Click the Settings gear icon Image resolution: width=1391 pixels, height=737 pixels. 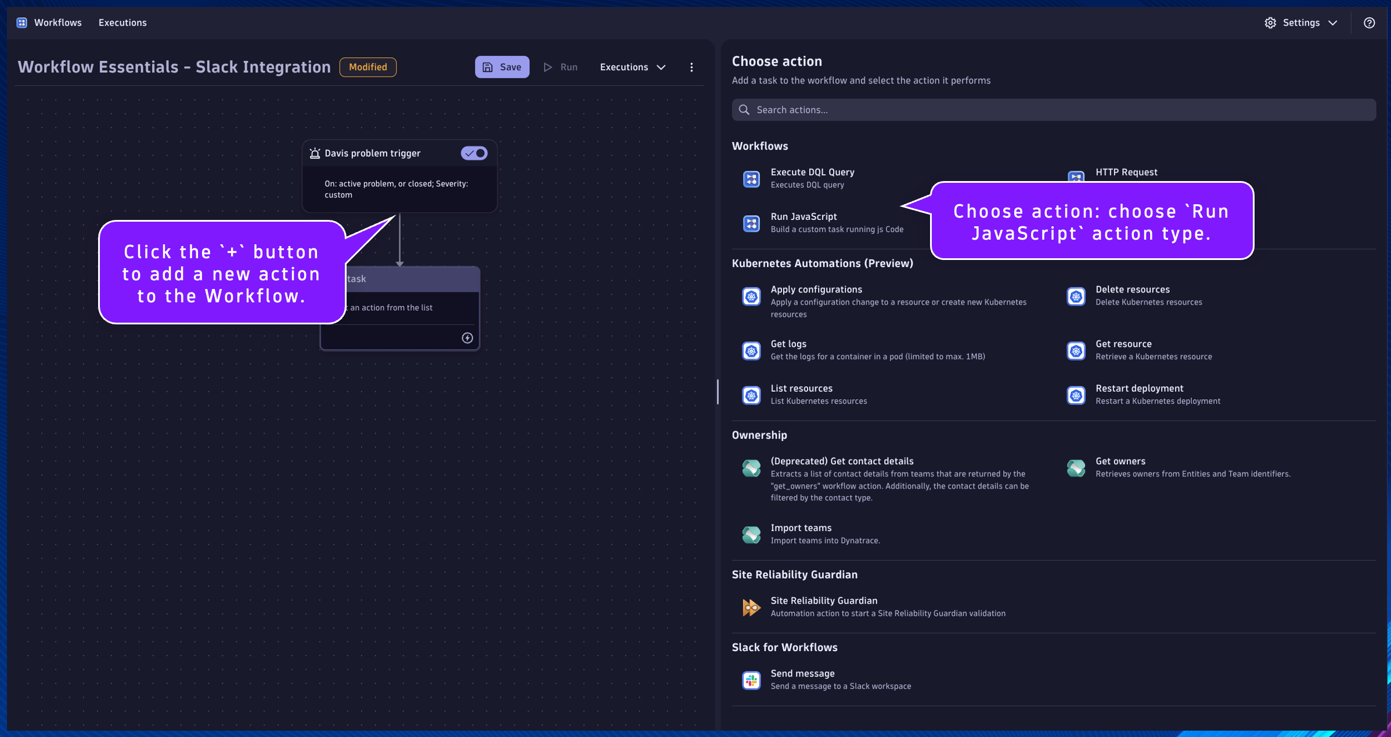tap(1270, 23)
